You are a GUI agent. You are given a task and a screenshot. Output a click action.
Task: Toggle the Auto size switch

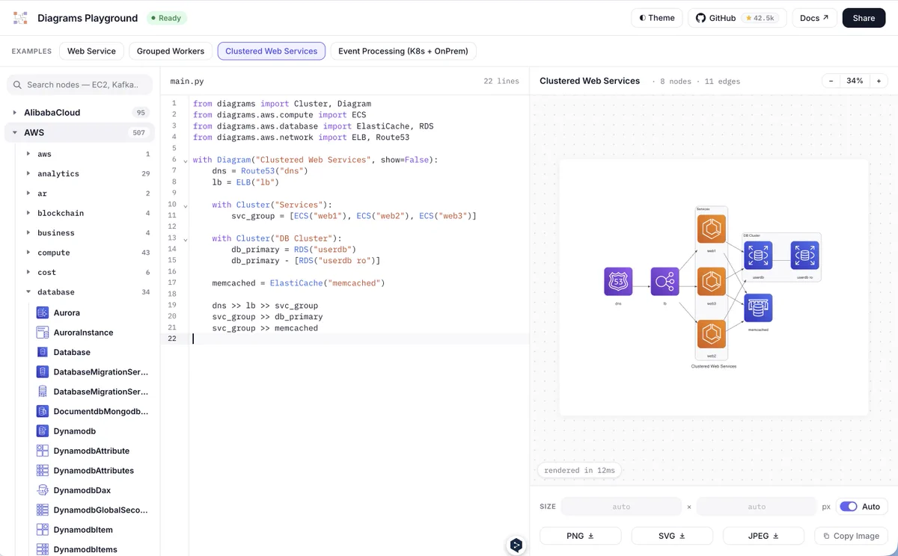848,507
